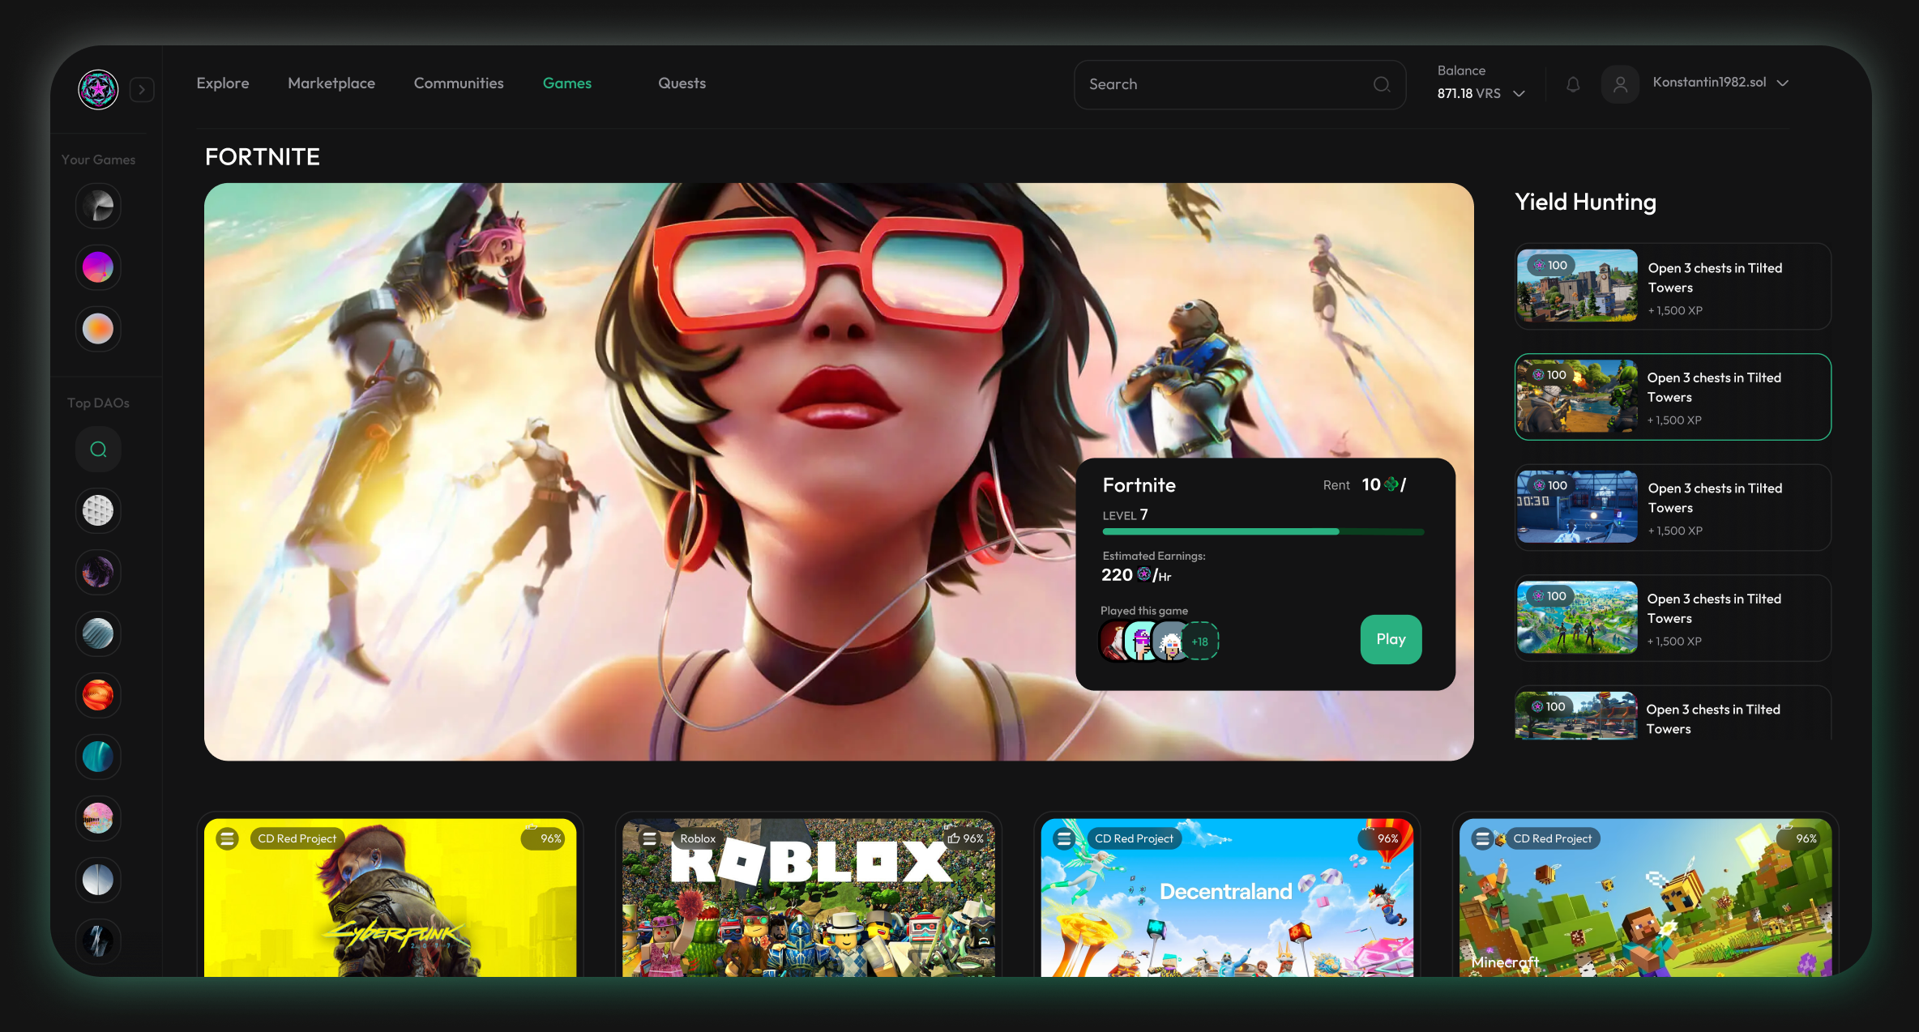Open the Konstantin1982.sol account dropdown arrow
Screen dimensions: 1919x1032
click(1783, 83)
